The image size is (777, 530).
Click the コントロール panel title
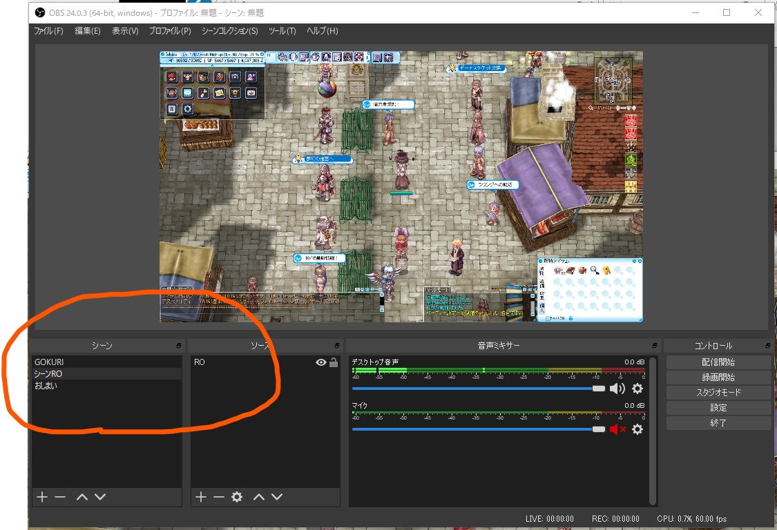[x=713, y=345]
